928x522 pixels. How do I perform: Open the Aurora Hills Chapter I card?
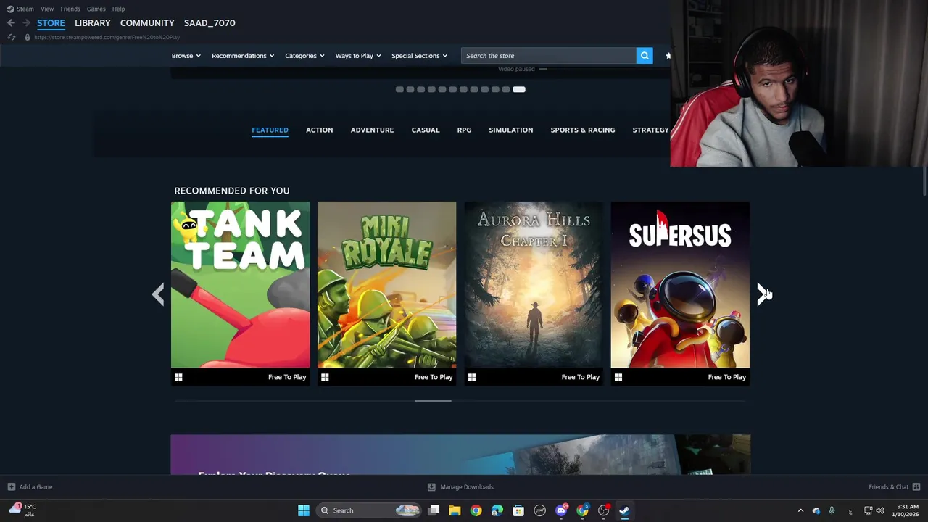tap(533, 294)
